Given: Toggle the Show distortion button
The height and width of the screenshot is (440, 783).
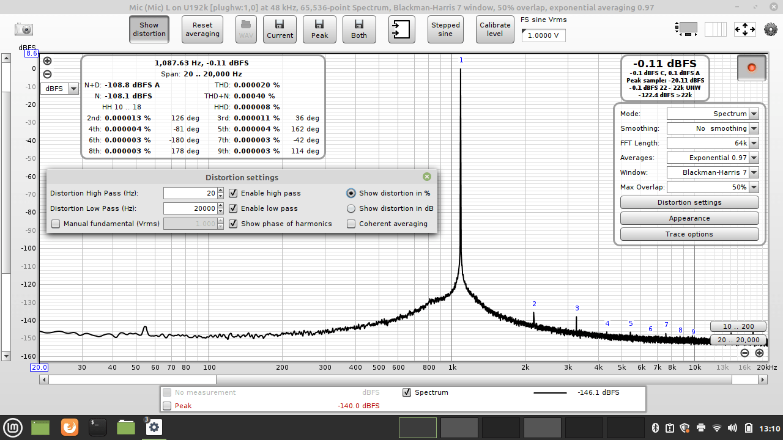Looking at the screenshot, I should 149,29.
